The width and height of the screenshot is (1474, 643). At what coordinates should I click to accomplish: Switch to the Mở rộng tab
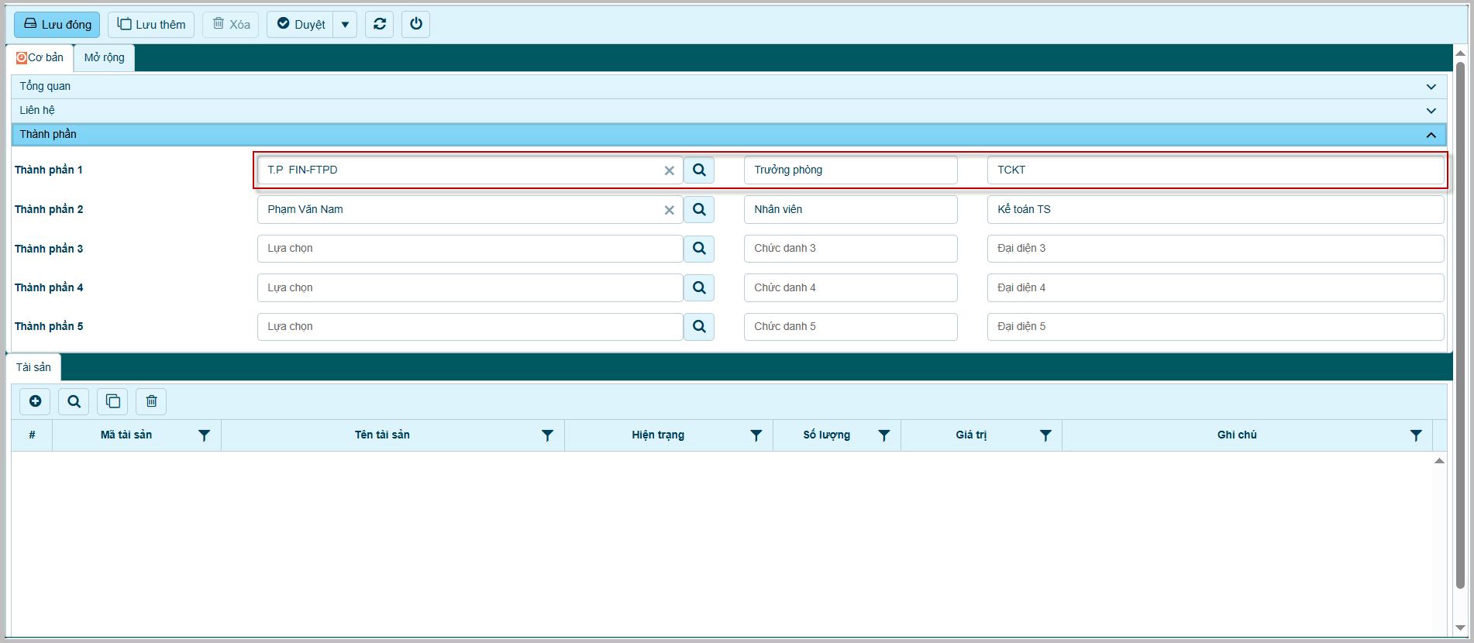(x=104, y=58)
